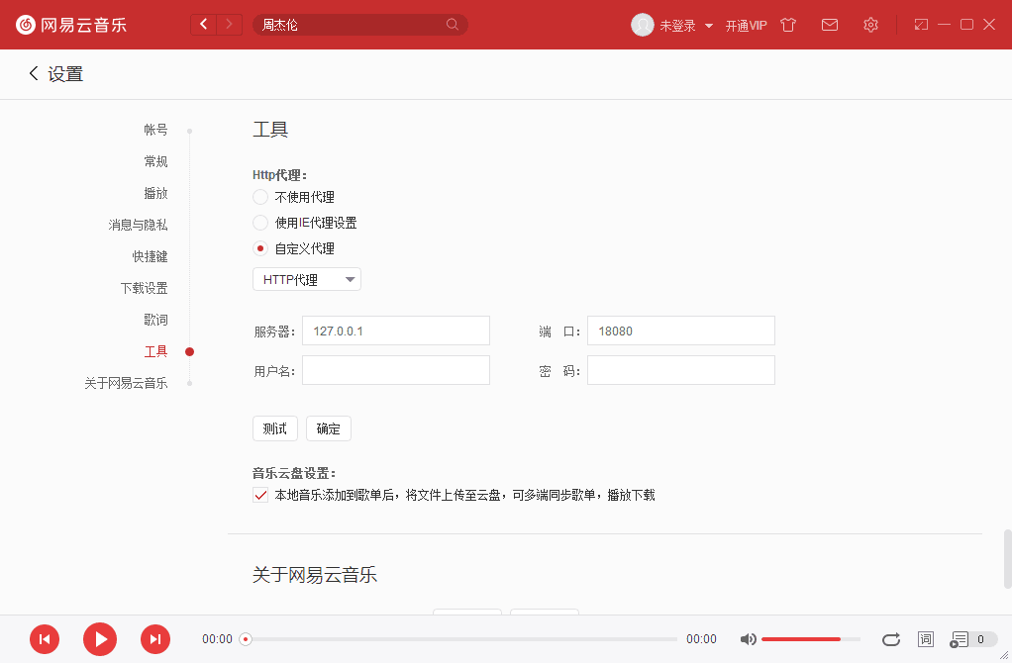
Task: Uncheck the cloud disk upload checkbox
Action: [260, 495]
